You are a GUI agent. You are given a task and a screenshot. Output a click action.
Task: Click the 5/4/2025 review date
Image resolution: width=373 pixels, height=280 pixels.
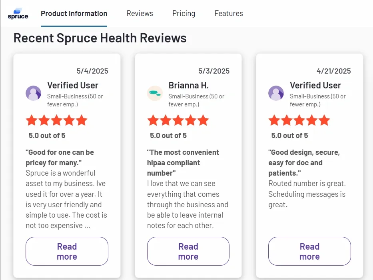tap(92, 71)
